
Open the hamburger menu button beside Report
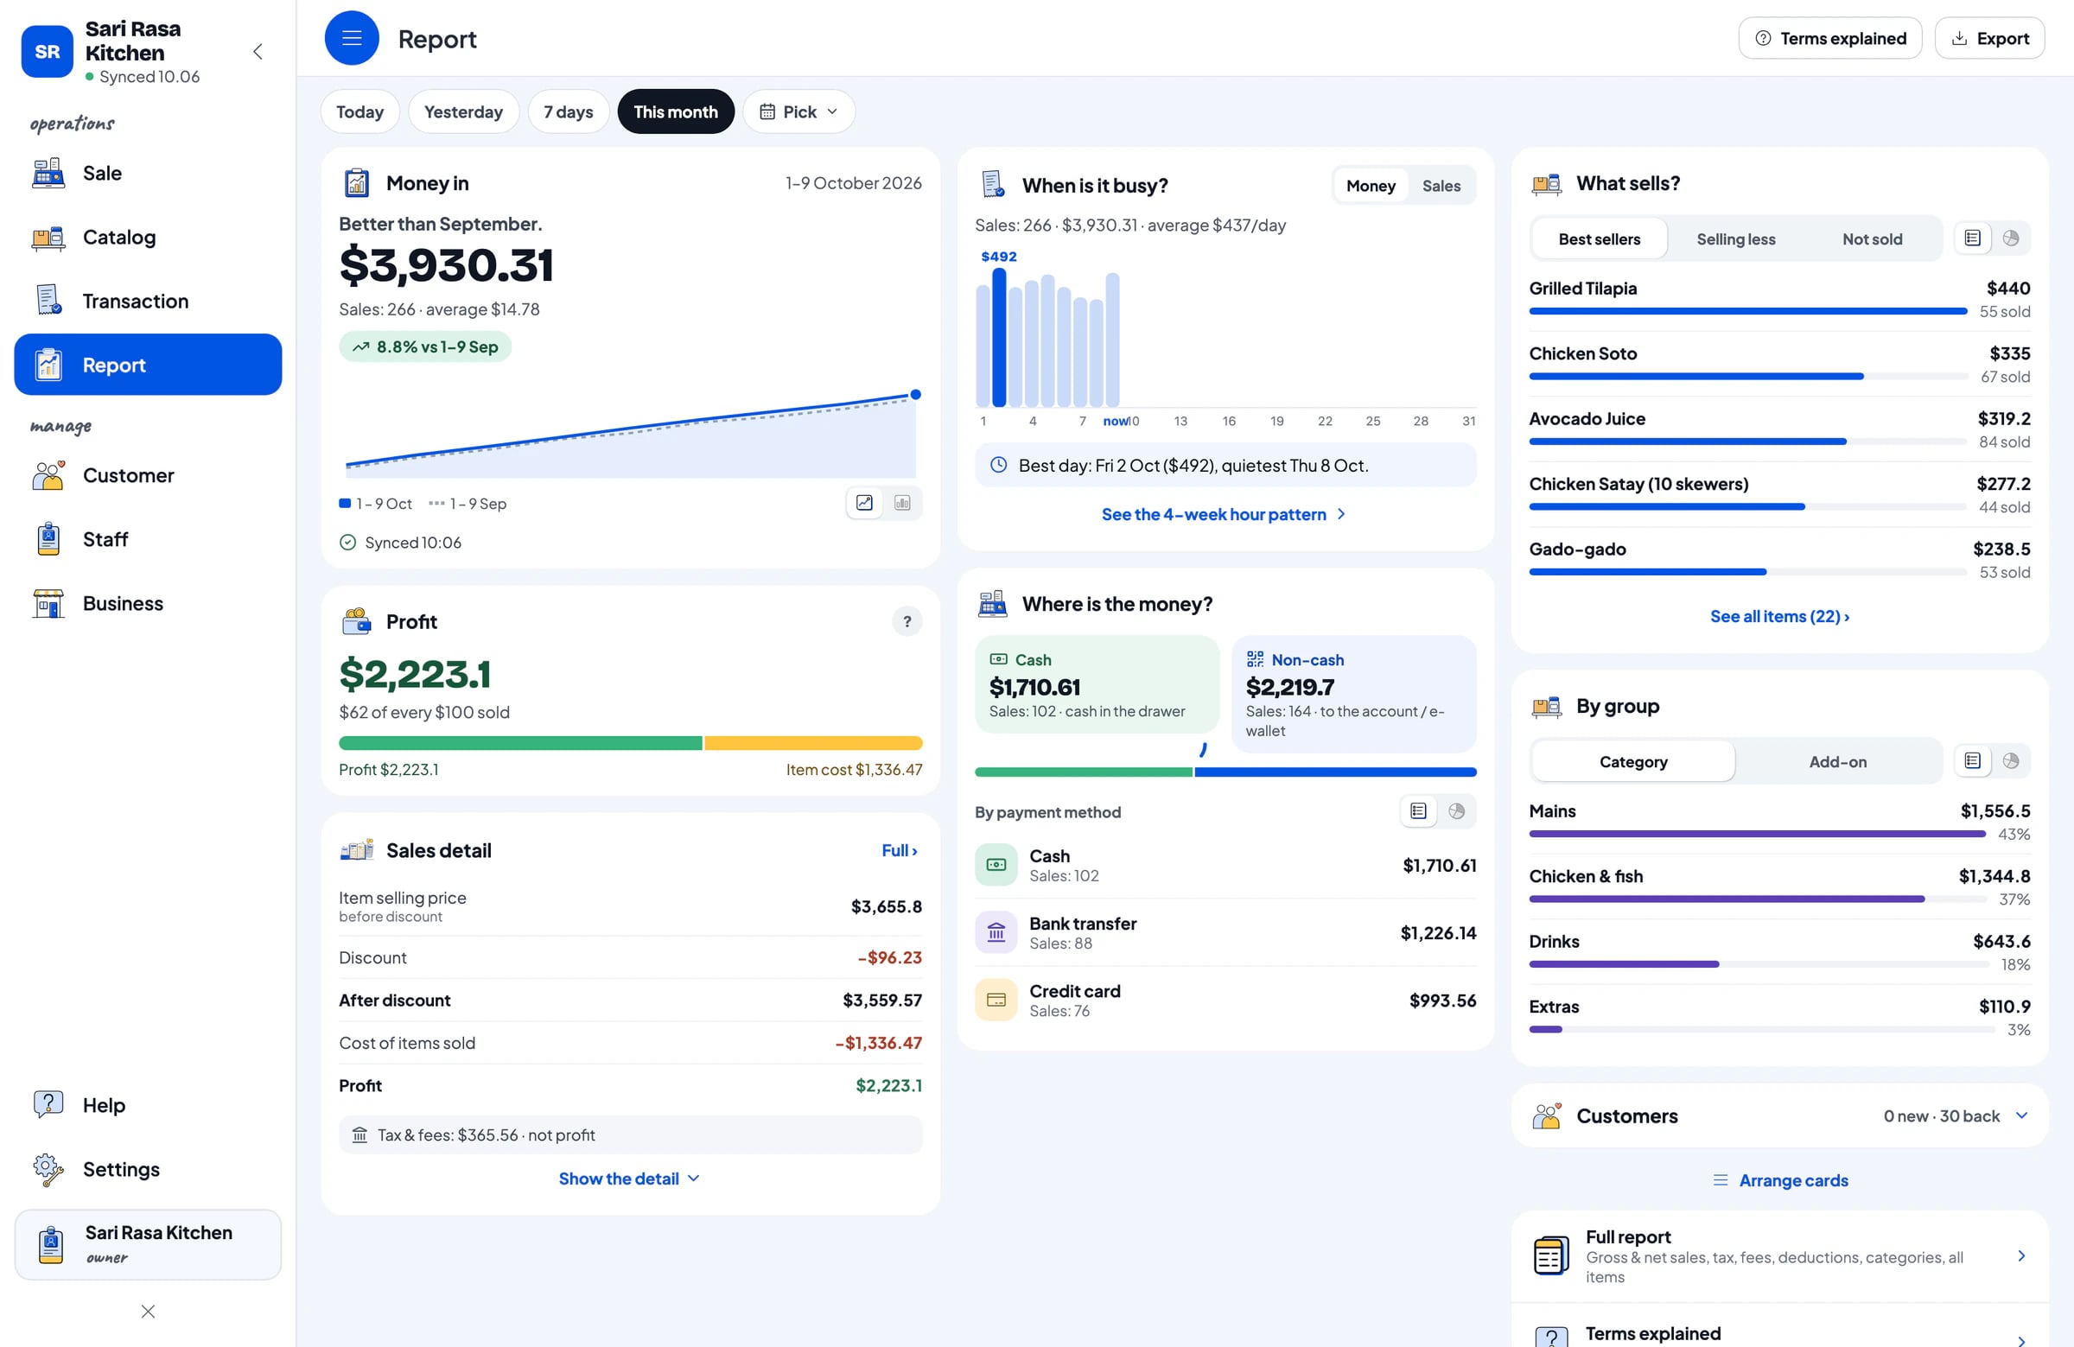click(x=351, y=38)
